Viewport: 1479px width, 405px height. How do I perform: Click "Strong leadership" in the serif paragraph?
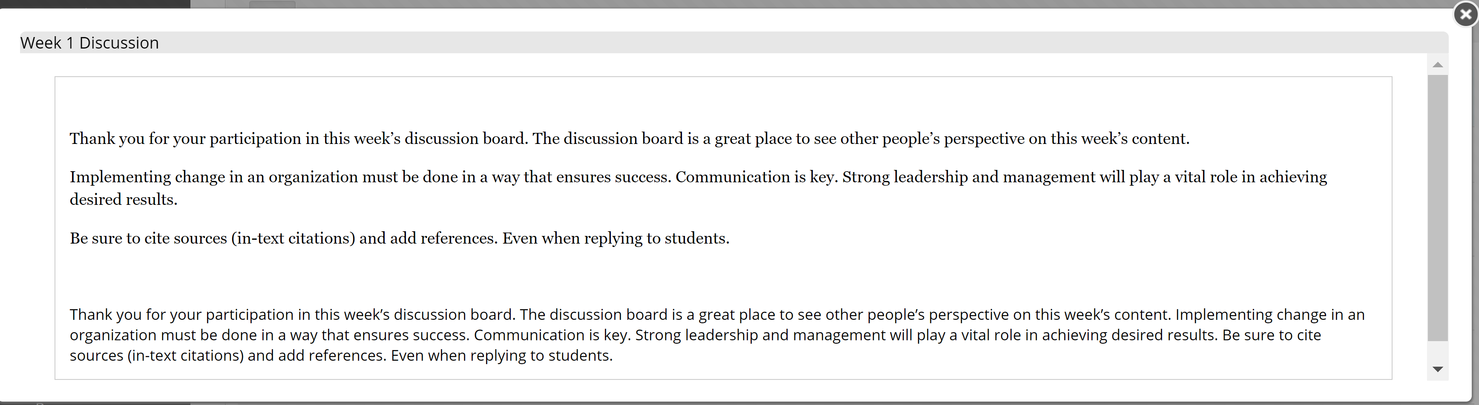905,177
